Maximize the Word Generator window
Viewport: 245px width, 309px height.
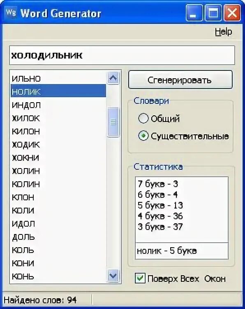click(213, 13)
